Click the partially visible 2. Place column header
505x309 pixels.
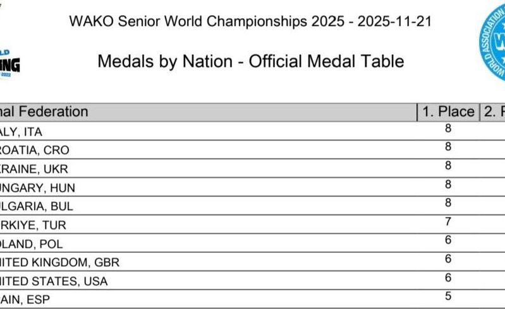coord(494,112)
